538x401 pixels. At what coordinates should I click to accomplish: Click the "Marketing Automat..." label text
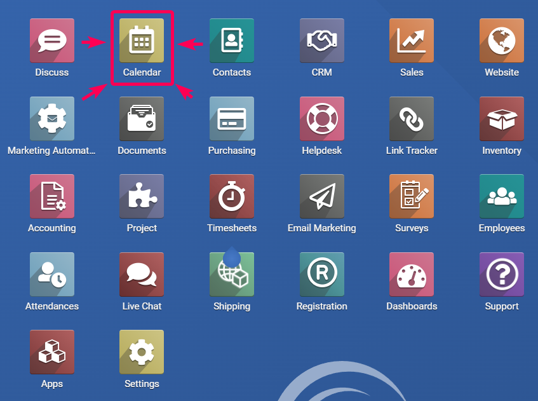click(x=51, y=151)
